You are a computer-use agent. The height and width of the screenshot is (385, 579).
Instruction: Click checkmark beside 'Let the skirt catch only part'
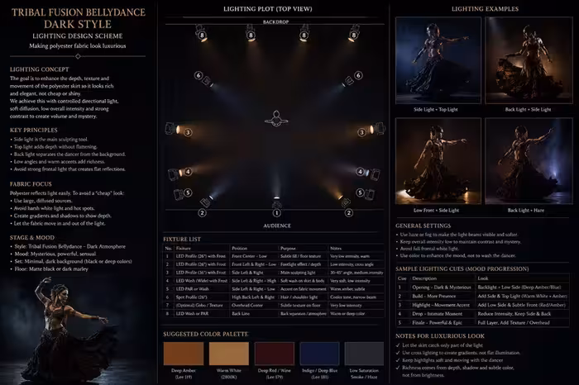pos(398,345)
